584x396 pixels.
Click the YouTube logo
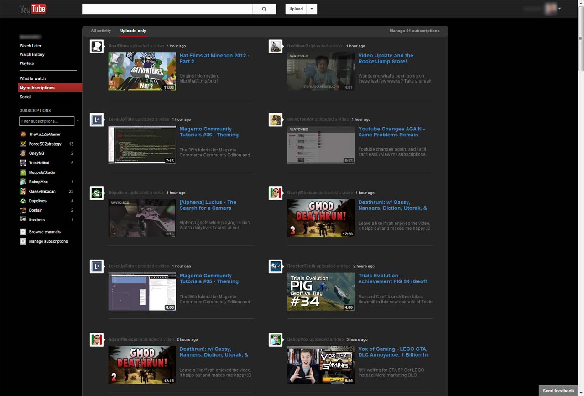[33, 9]
